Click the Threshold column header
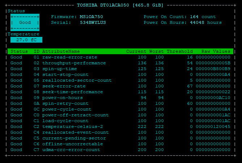This screenshot has width=242, height=163. click(180, 51)
